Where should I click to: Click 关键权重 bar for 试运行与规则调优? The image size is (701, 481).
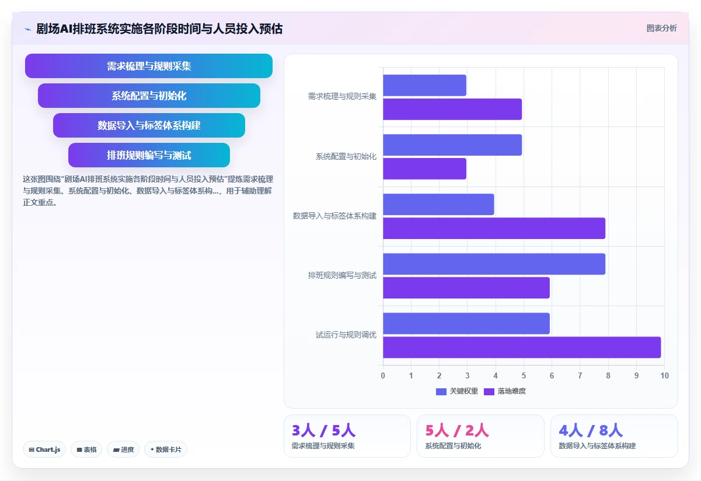tap(466, 324)
